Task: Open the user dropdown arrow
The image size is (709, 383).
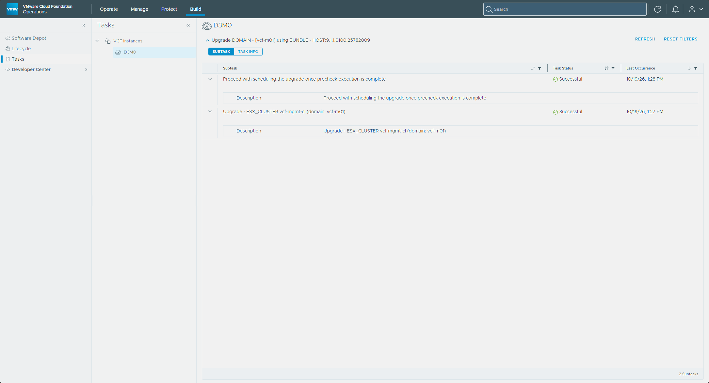Action: pos(701,9)
